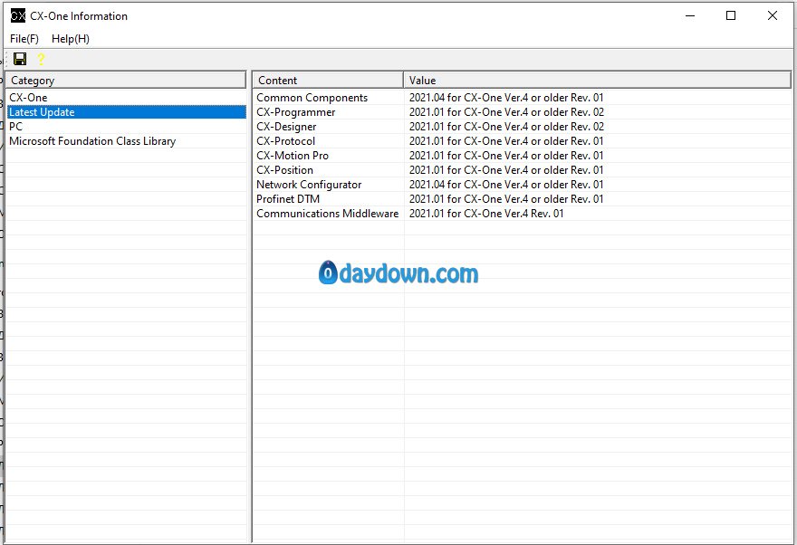This screenshot has width=797, height=545.
Task: Click the CX-Motion Pro version value
Action: tap(506, 156)
